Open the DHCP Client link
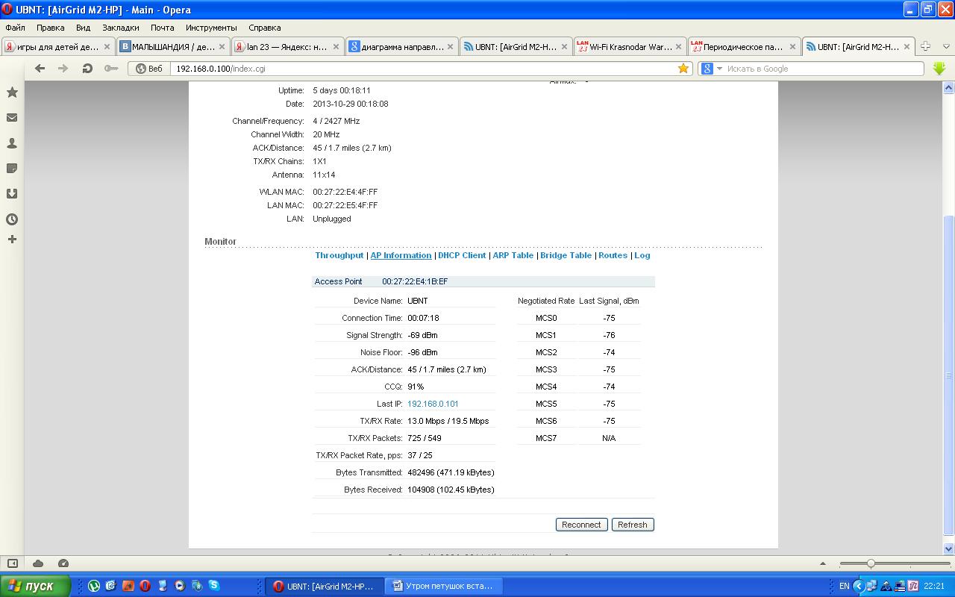This screenshot has height=597, width=955. (462, 255)
